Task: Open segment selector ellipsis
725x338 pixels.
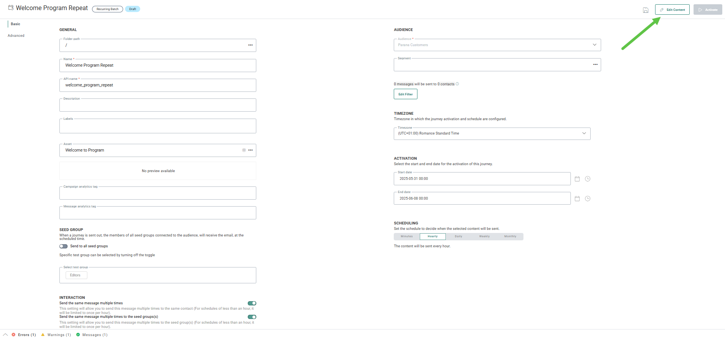Action: 595,65
